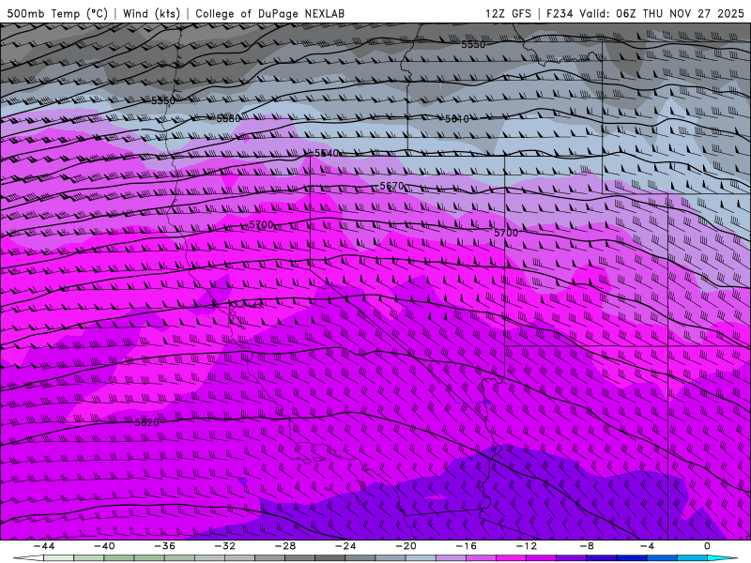Click the "12Z GFS" model run label

click(x=508, y=13)
